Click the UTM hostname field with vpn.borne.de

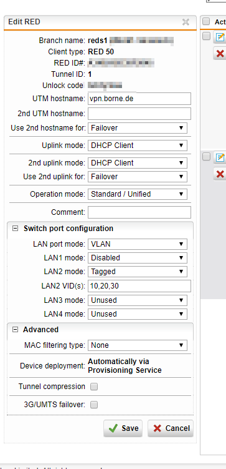(139, 99)
